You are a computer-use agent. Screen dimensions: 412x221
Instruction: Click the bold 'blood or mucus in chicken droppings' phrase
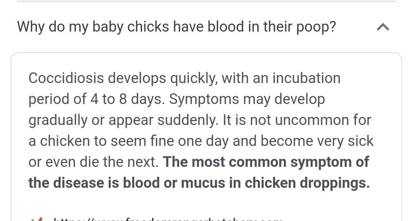pyautogui.click(x=247, y=183)
